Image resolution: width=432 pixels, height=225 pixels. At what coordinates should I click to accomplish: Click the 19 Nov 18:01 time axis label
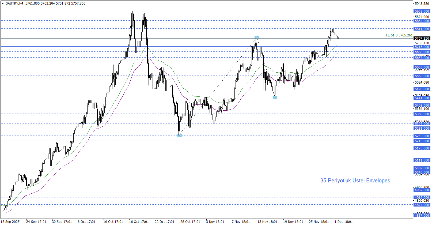point(293,222)
